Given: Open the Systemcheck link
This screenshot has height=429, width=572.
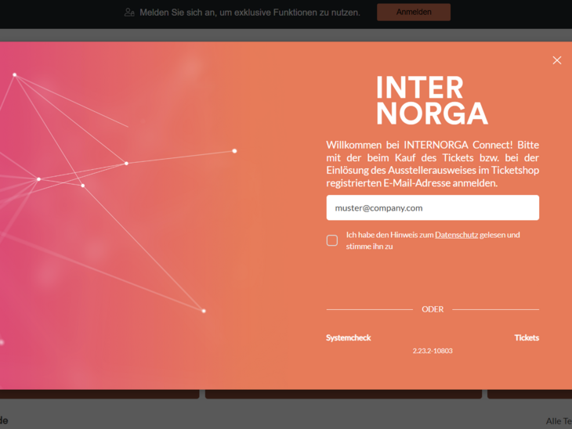Looking at the screenshot, I should [x=349, y=337].
